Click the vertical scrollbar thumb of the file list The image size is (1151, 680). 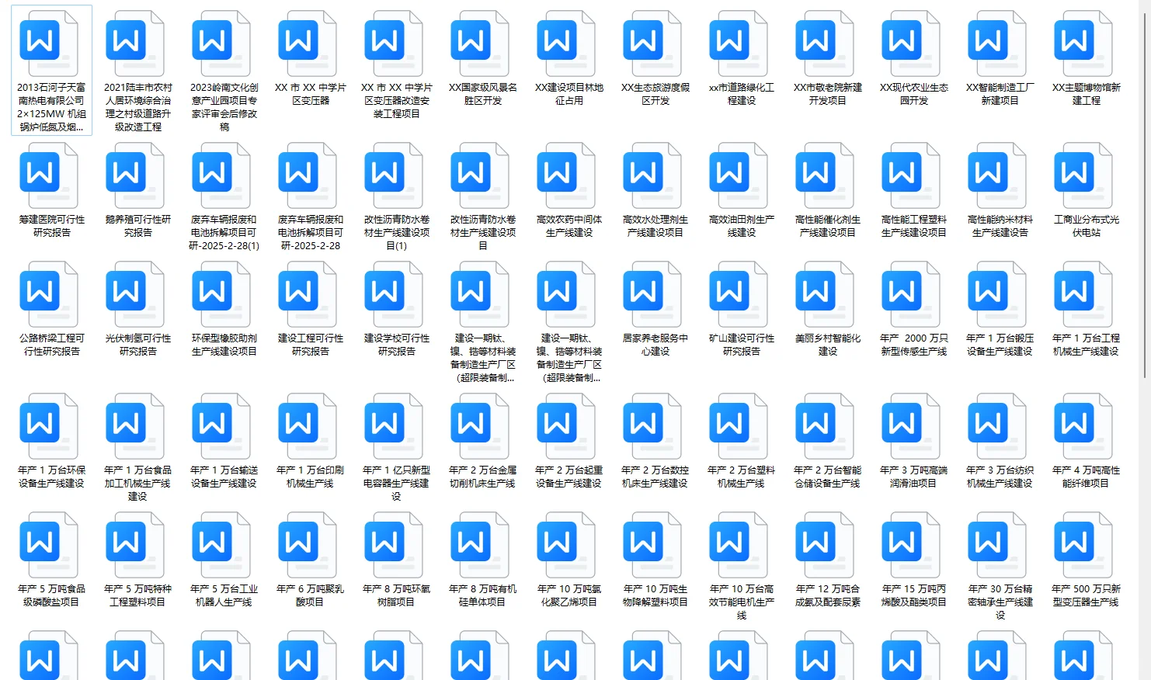[1146, 194]
